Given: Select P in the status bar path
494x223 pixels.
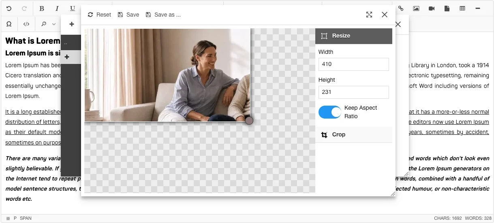Looking at the screenshot, I should pos(15,218).
